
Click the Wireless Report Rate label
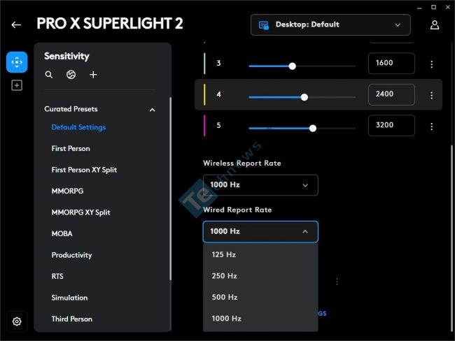pyautogui.click(x=242, y=163)
